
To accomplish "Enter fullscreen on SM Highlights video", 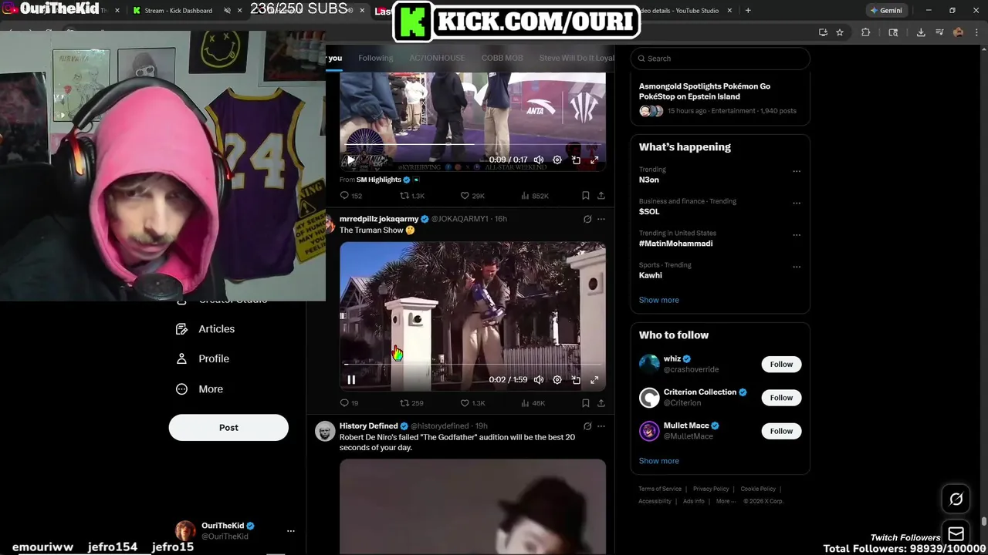I will tap(594, 160).
